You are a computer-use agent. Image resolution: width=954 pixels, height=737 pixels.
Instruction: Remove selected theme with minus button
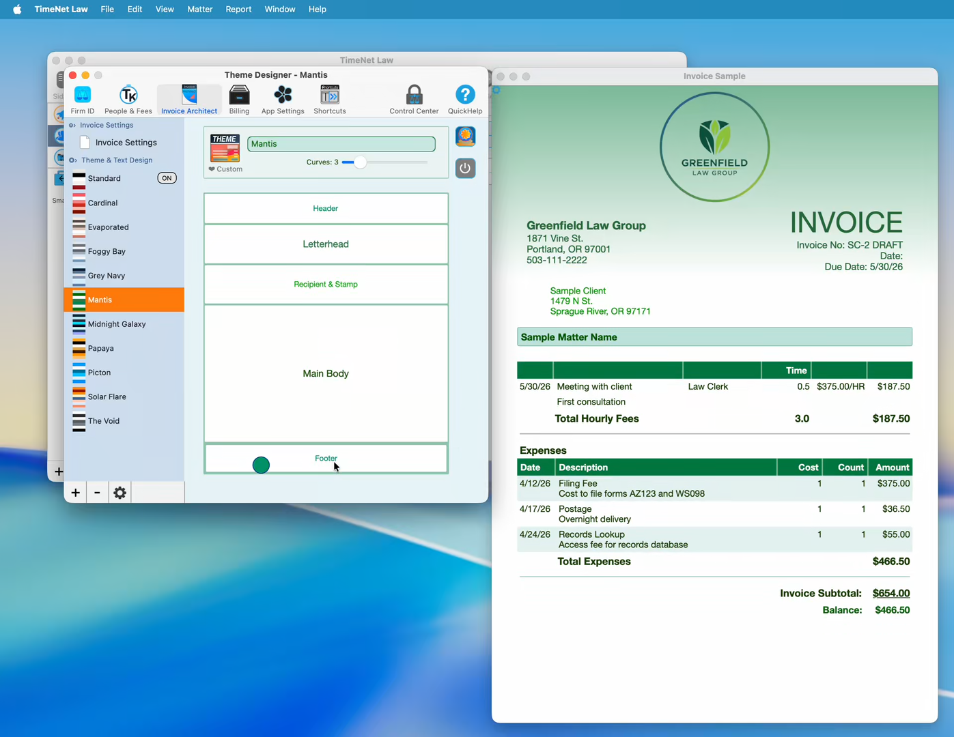97,493
